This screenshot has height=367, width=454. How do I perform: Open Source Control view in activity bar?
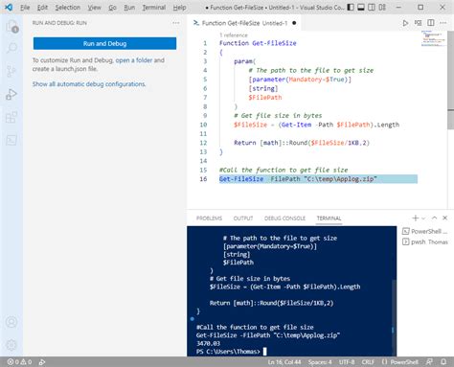(x=11, y=71)
